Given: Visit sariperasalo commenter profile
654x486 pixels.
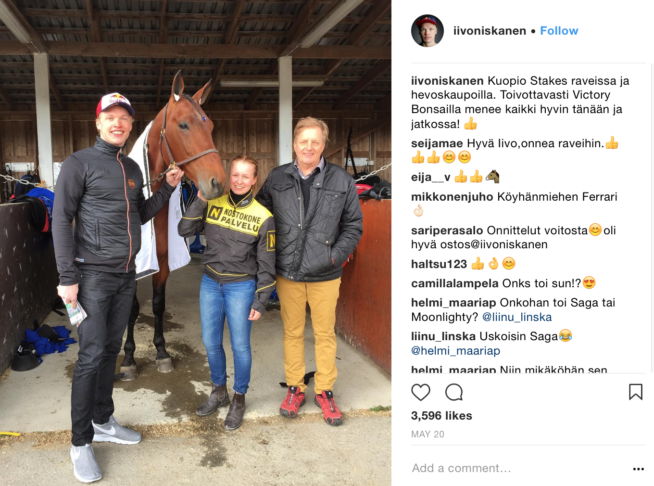Looking at the screenshot, I should 447,230.
